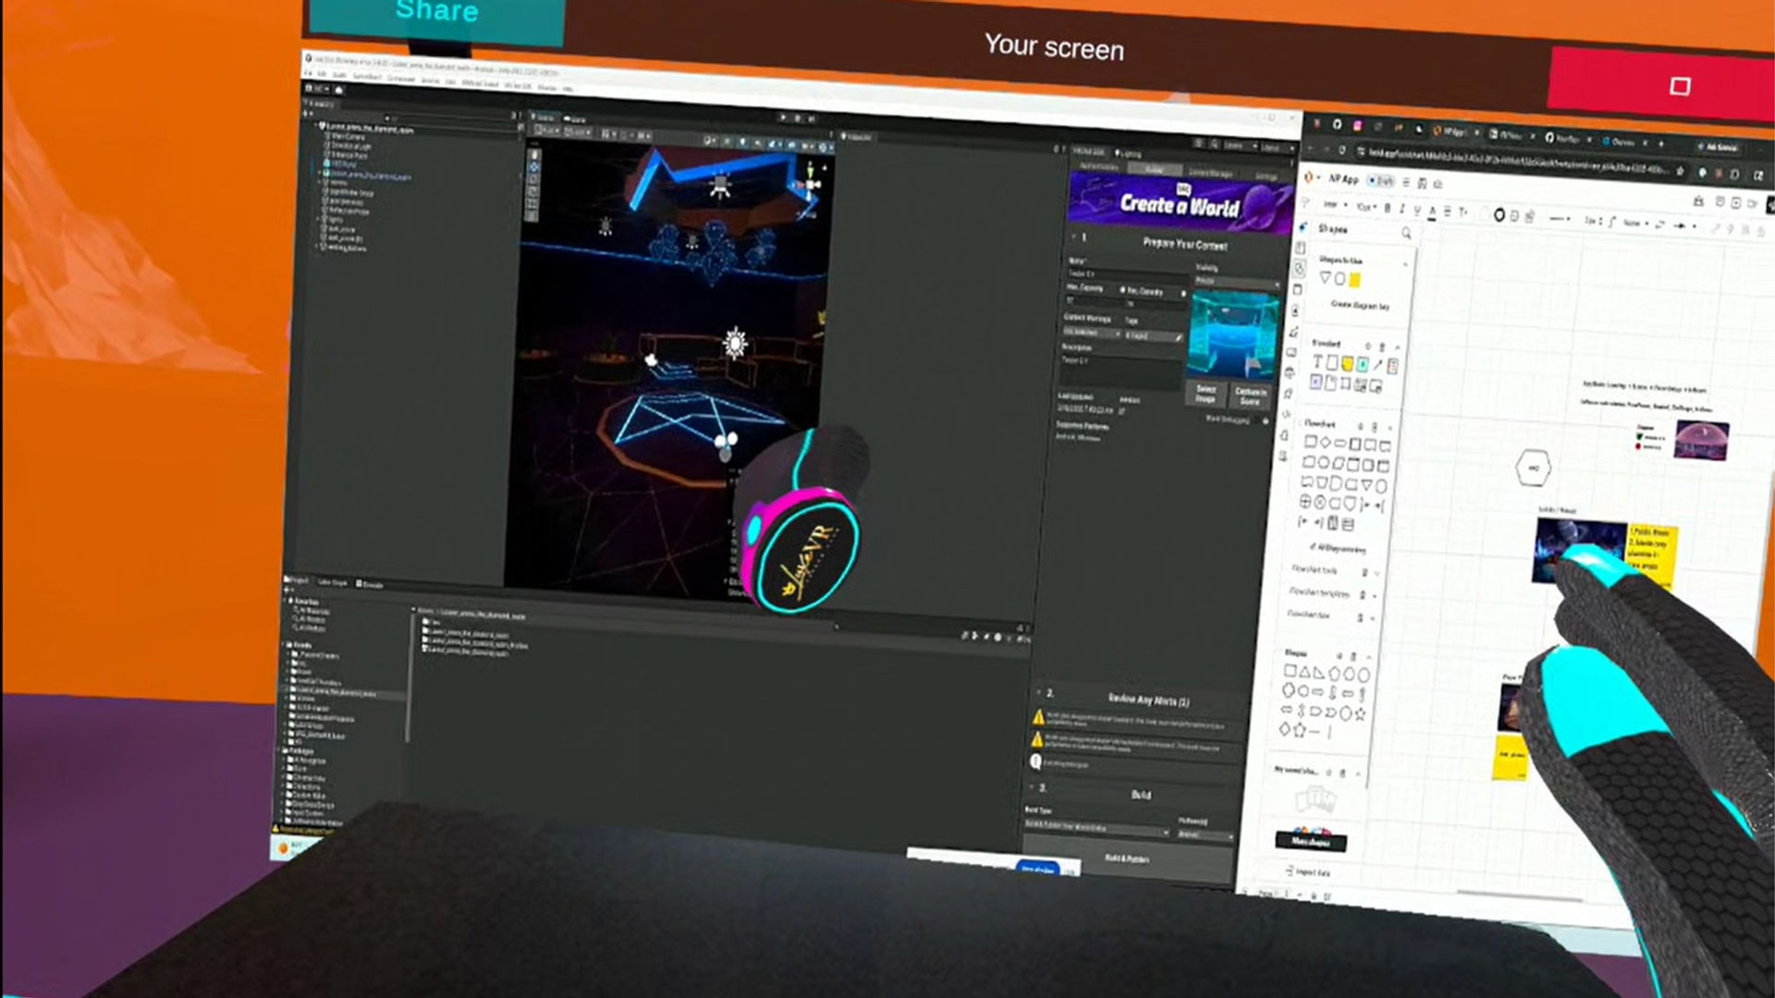Click the browser page refresh icon

[1341, 149]
